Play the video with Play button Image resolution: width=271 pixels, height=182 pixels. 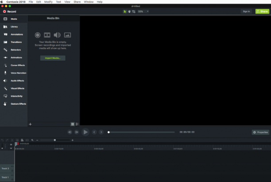point(85,132)
